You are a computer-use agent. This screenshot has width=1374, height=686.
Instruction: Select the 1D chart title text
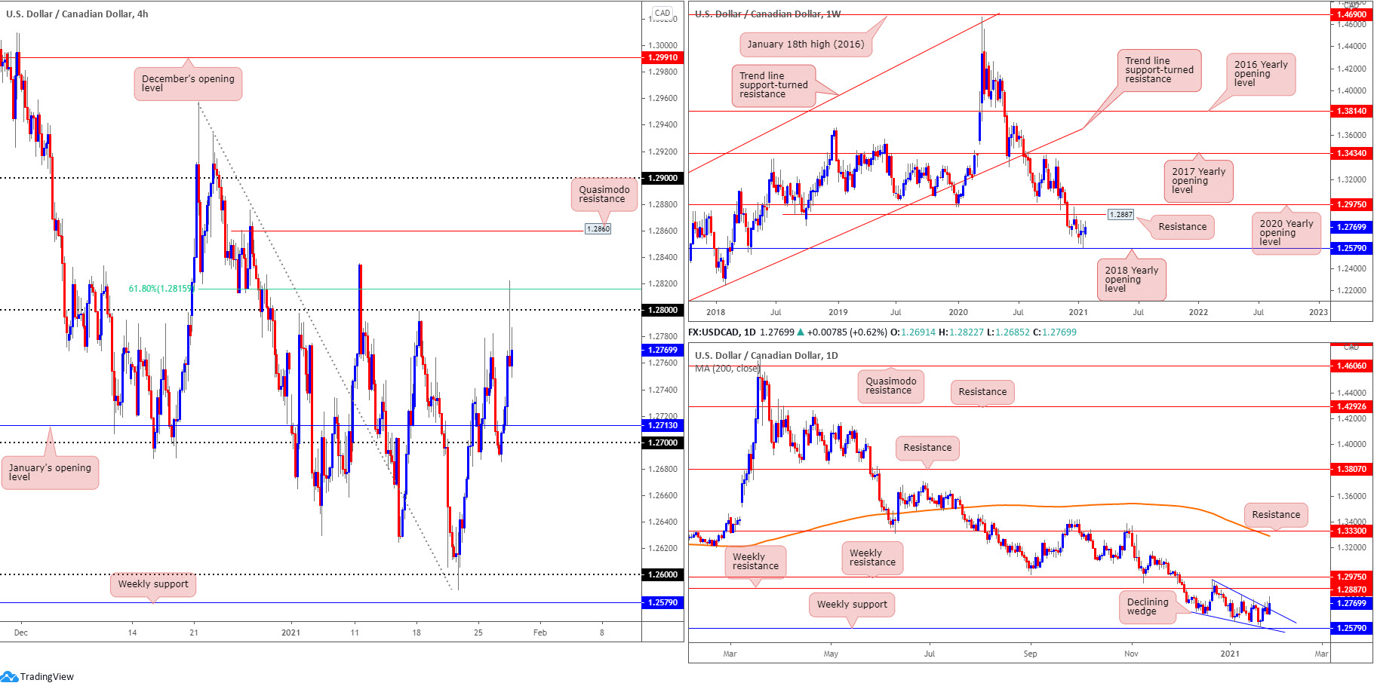point(766,355)
